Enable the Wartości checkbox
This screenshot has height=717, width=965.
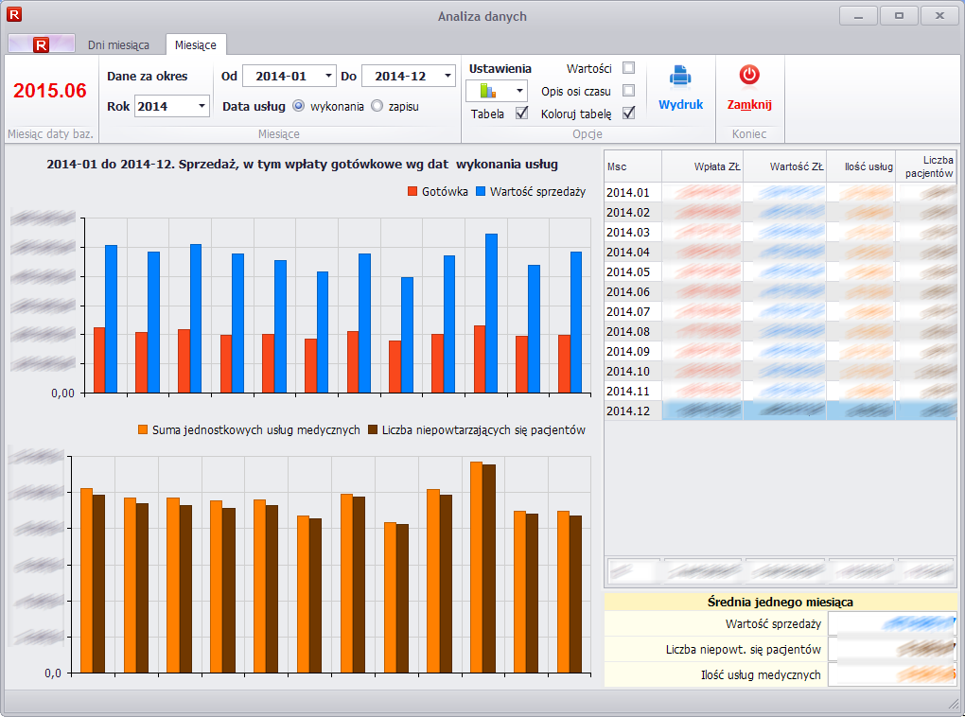pos(628,68)
